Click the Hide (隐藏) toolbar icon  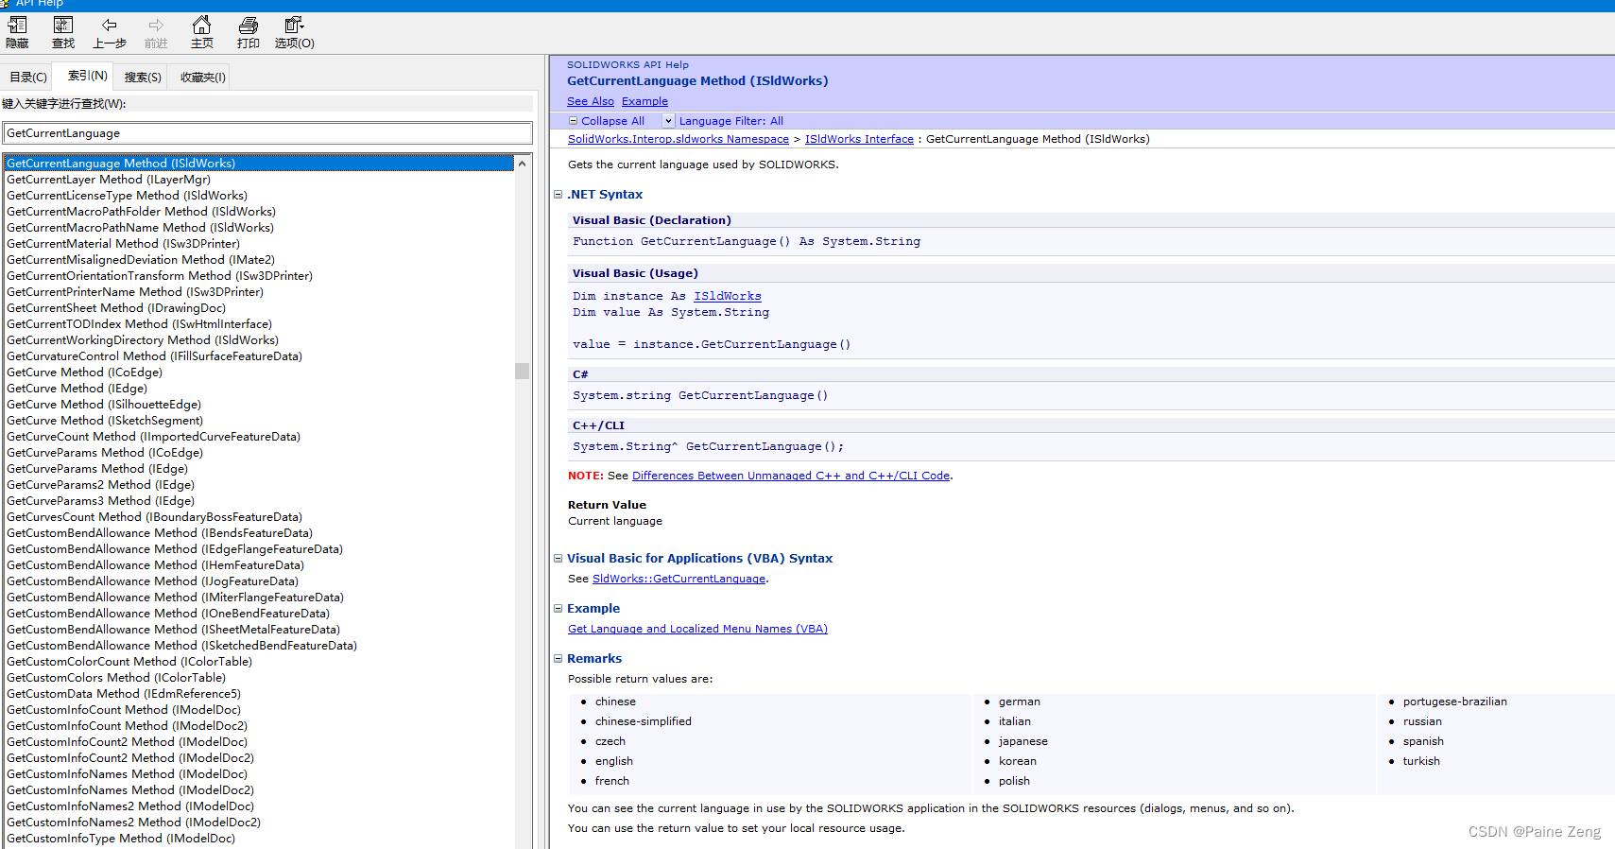point(17,32)
